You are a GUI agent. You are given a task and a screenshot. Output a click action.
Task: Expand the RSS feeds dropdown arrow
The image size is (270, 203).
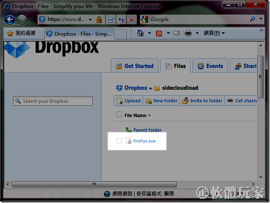168,33
